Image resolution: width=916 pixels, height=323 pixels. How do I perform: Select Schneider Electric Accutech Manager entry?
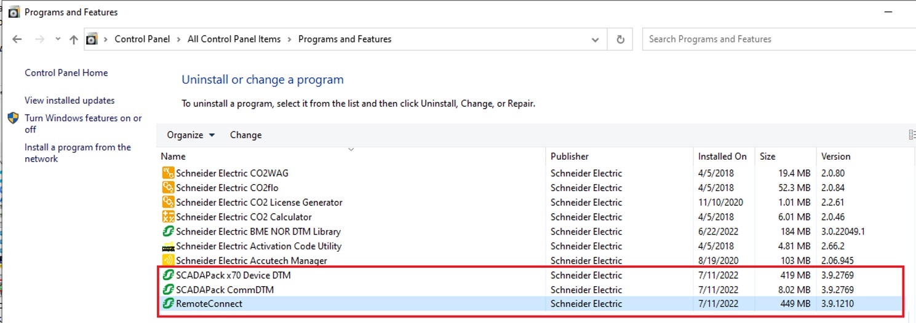pos(252,261)
